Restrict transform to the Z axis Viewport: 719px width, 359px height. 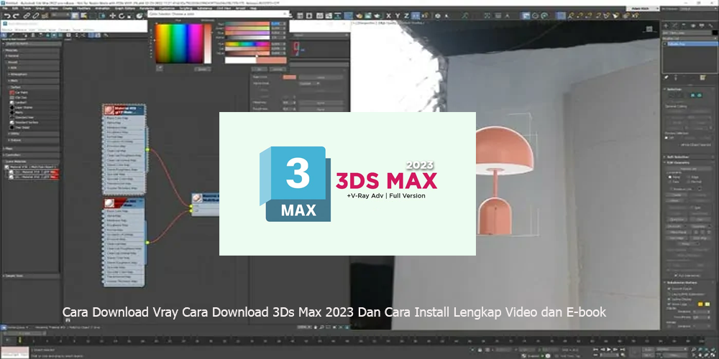[406, 16]
